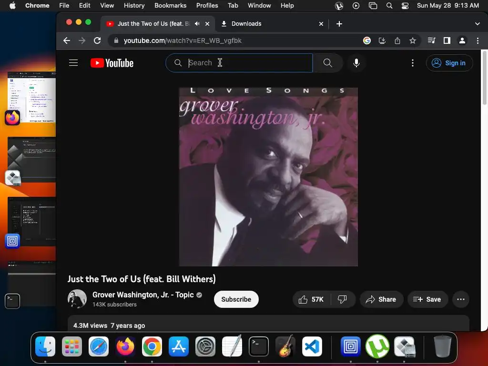
Task: Open the Trash in the Dock
Action: (x=443, y=346)
